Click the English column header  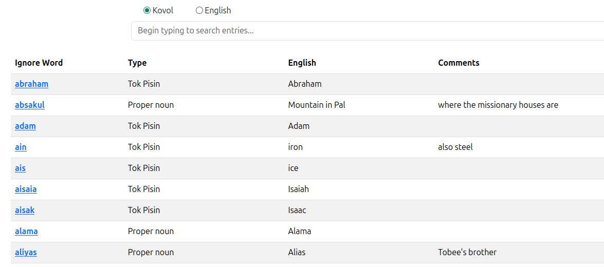(302, 63)
